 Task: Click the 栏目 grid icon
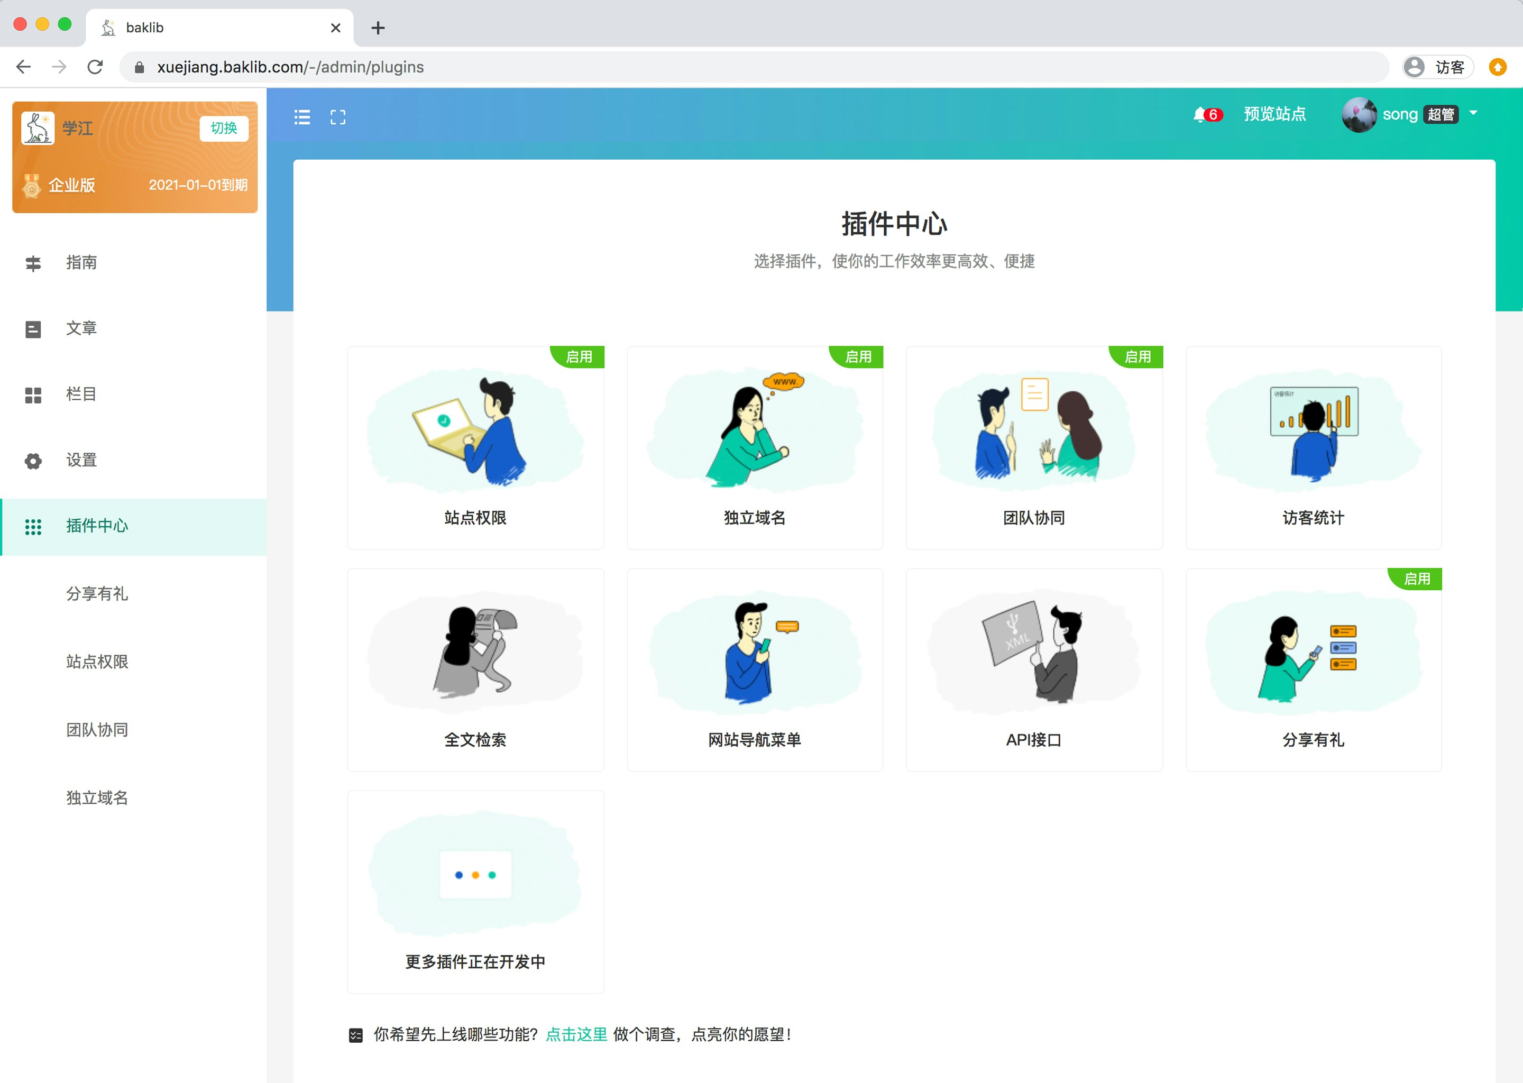(33, 395)
